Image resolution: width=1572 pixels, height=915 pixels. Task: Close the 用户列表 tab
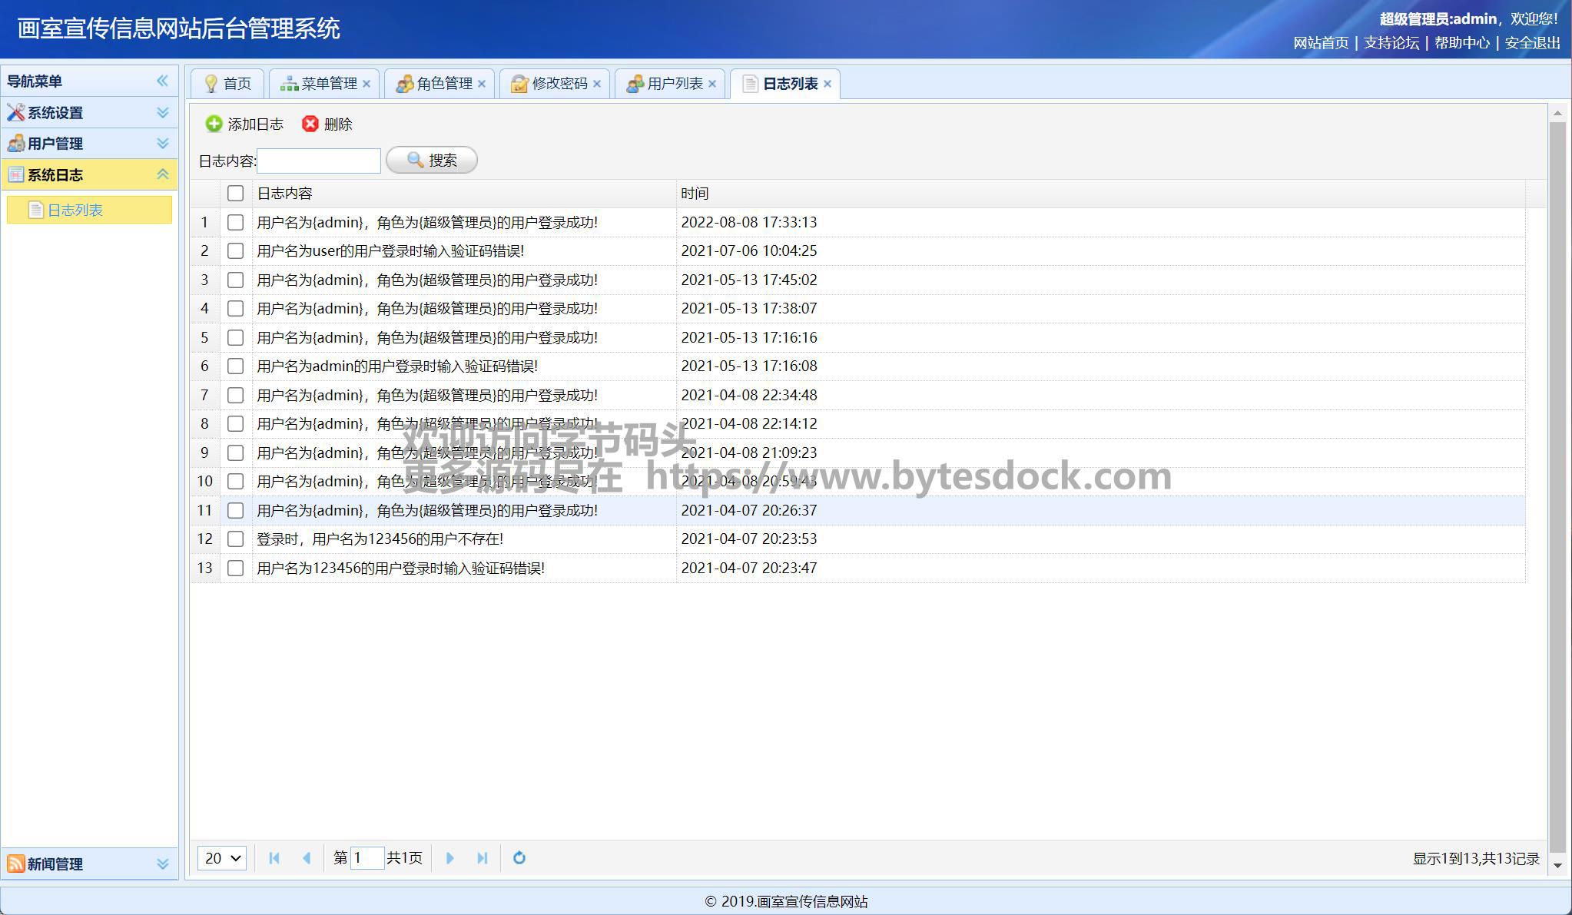point(712,84)
